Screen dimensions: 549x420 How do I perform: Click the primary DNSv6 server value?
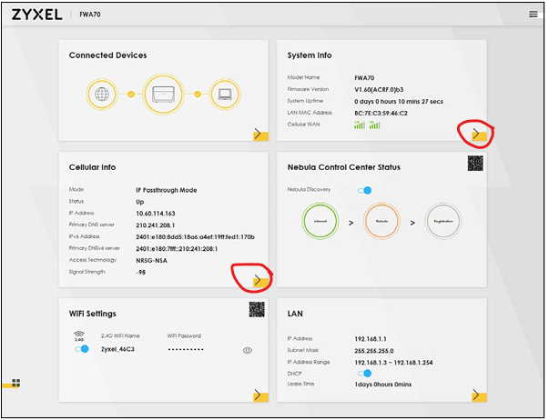tap(177, 249)
